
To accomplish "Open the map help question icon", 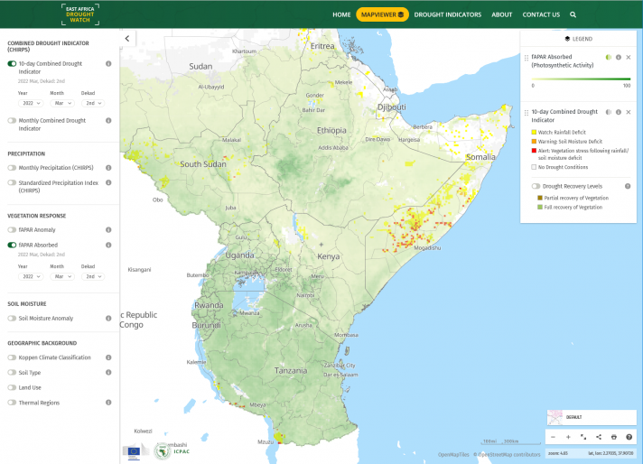I will pyautogui.click(x=629, y=437).
